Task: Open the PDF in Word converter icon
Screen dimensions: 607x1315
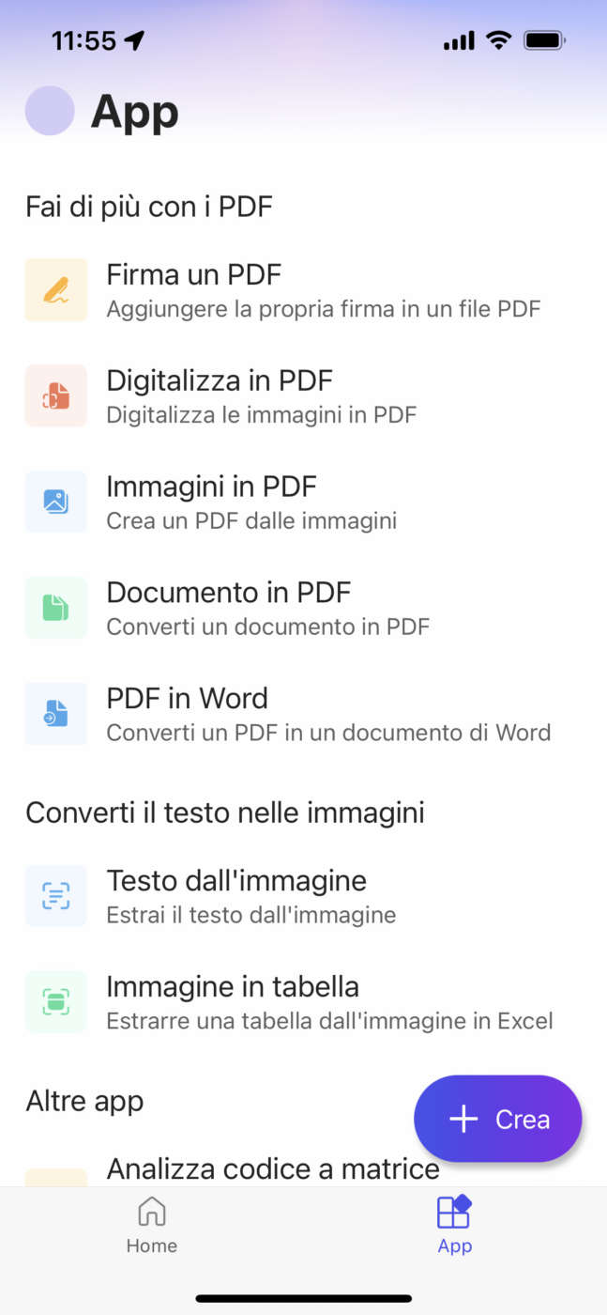Action: (55, 713)
